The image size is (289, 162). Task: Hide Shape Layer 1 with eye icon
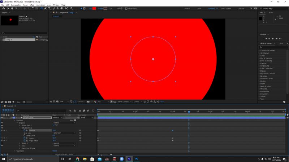coord(2,118)
